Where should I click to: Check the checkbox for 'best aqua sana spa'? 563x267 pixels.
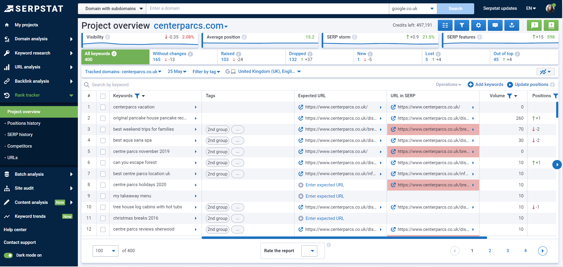coord(103,140)
